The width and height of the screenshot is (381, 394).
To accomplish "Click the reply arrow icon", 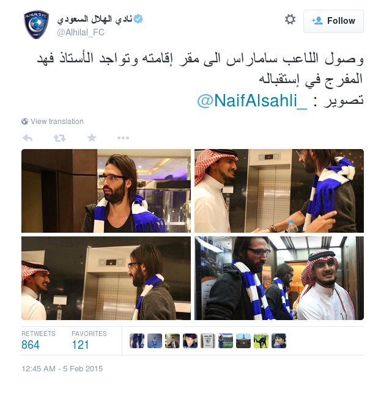I will [28, 137].
